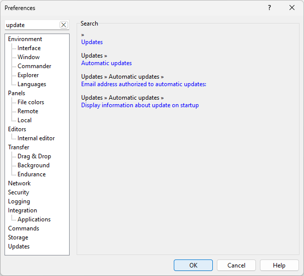Open the Automatic updates search result

tap(106, 63)
